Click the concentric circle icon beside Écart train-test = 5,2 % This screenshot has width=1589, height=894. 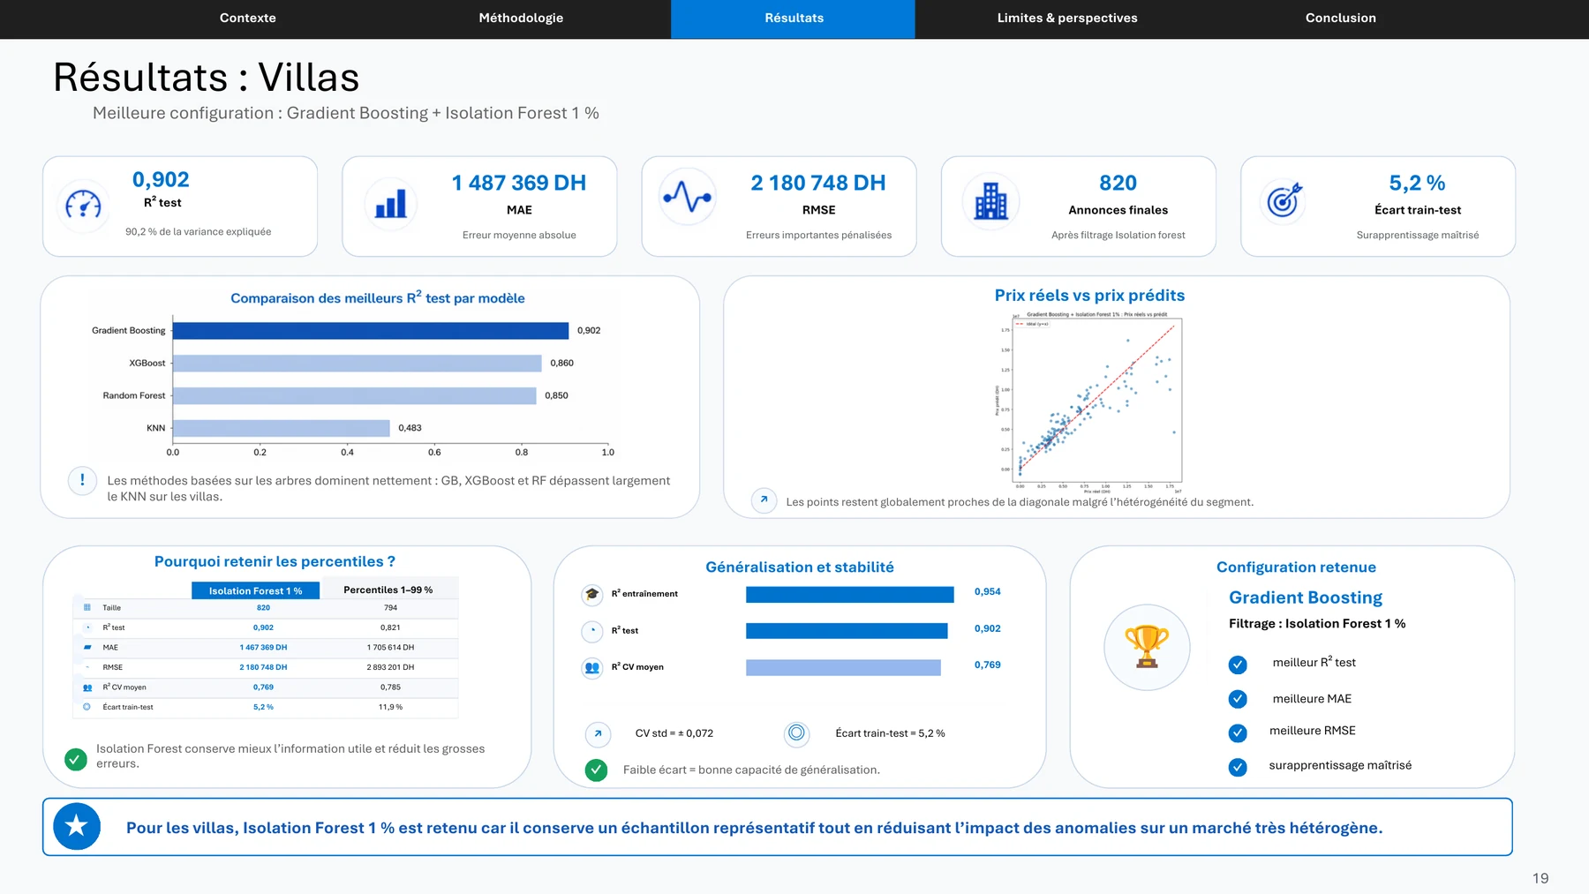point(796,732)
